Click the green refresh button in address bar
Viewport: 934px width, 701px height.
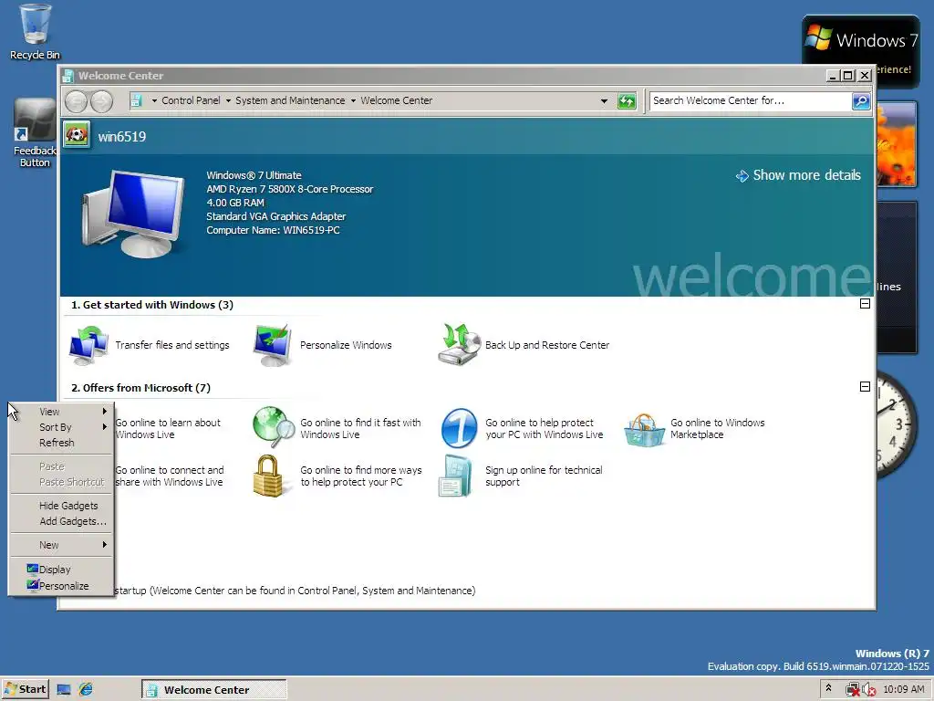click(x=627, y=100)
